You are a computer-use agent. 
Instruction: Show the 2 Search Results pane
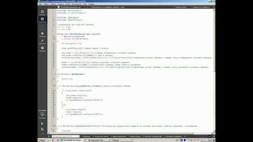(100, 136)
